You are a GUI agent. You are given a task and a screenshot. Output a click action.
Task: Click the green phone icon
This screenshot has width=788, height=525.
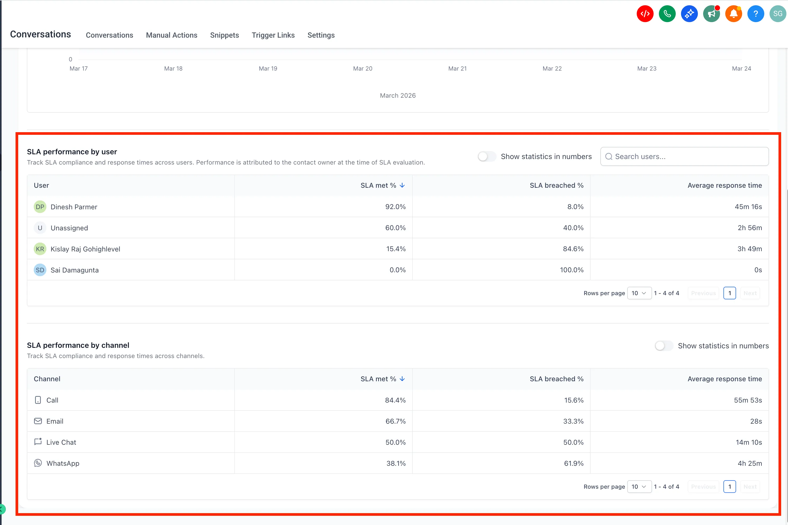[667, 13]
